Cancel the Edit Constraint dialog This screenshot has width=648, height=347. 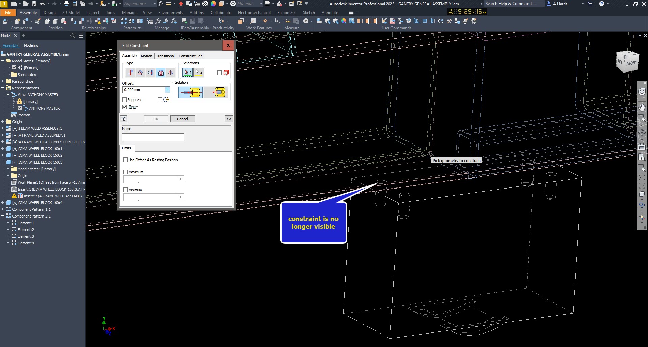pyautogui.click(x=183, y=119)
